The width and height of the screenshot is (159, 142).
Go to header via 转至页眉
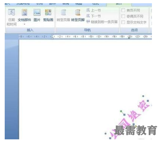click(x=63, y=15)
